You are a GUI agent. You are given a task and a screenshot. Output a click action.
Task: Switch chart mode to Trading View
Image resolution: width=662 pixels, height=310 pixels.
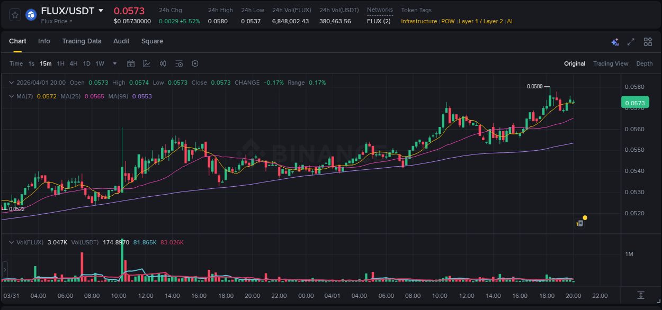point(611,63)
